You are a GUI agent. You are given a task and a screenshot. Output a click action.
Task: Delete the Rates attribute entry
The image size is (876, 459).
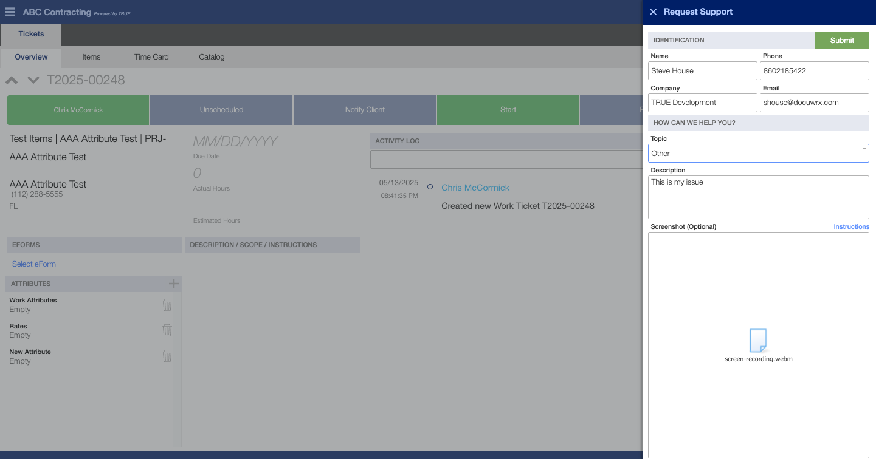coord(167,330)
